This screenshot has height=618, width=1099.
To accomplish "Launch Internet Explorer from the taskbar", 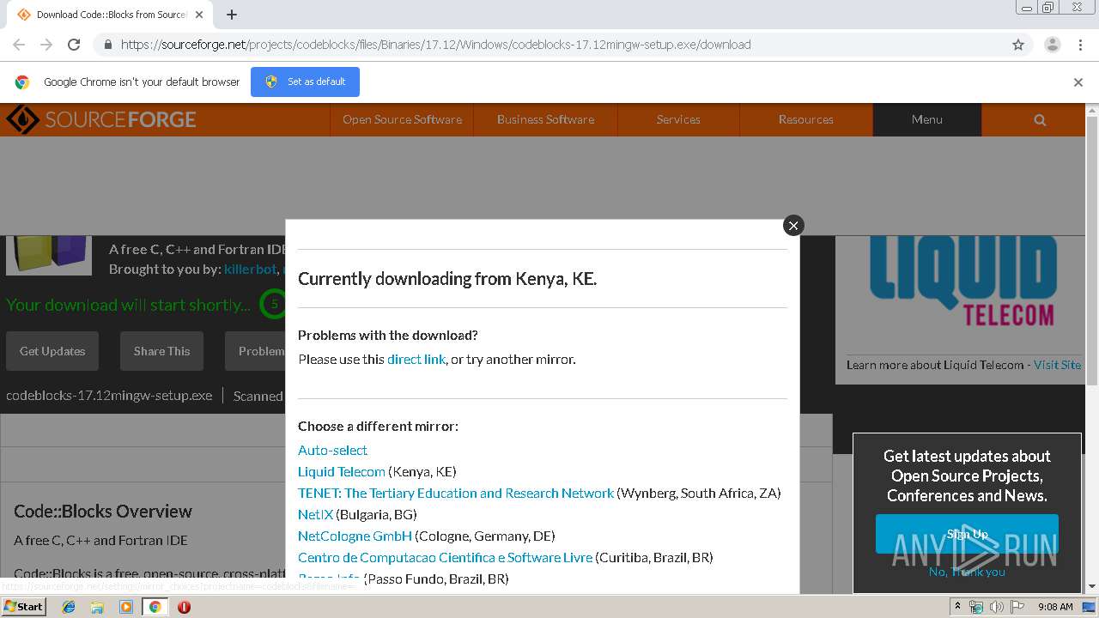I will coord(69,607).
